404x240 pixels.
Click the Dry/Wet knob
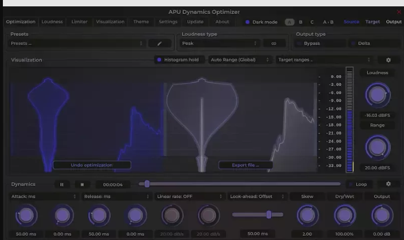[x=345, y=215]
